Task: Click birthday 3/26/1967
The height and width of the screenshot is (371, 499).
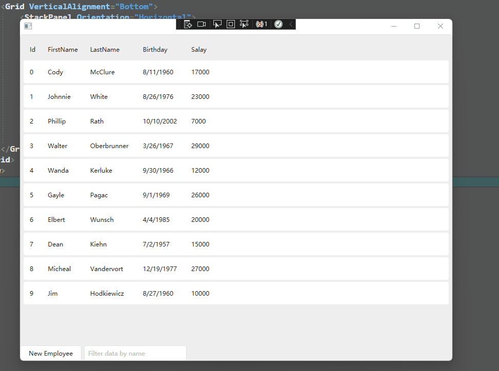Action: click(158, 146)
